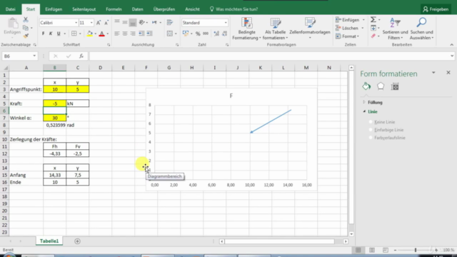
Task: Center text horizontally in cell
Action: tap(125, 34)
